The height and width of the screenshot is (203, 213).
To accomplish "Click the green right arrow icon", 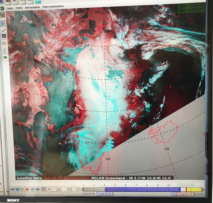I will pyautogui.click(x=5, y=57).
